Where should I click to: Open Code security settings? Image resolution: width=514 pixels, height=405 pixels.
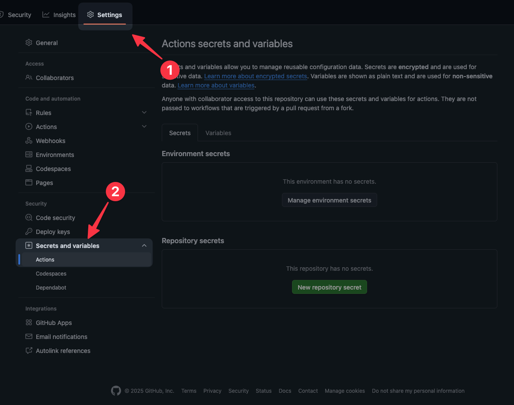pyautogui.click(x=55, y=218)
